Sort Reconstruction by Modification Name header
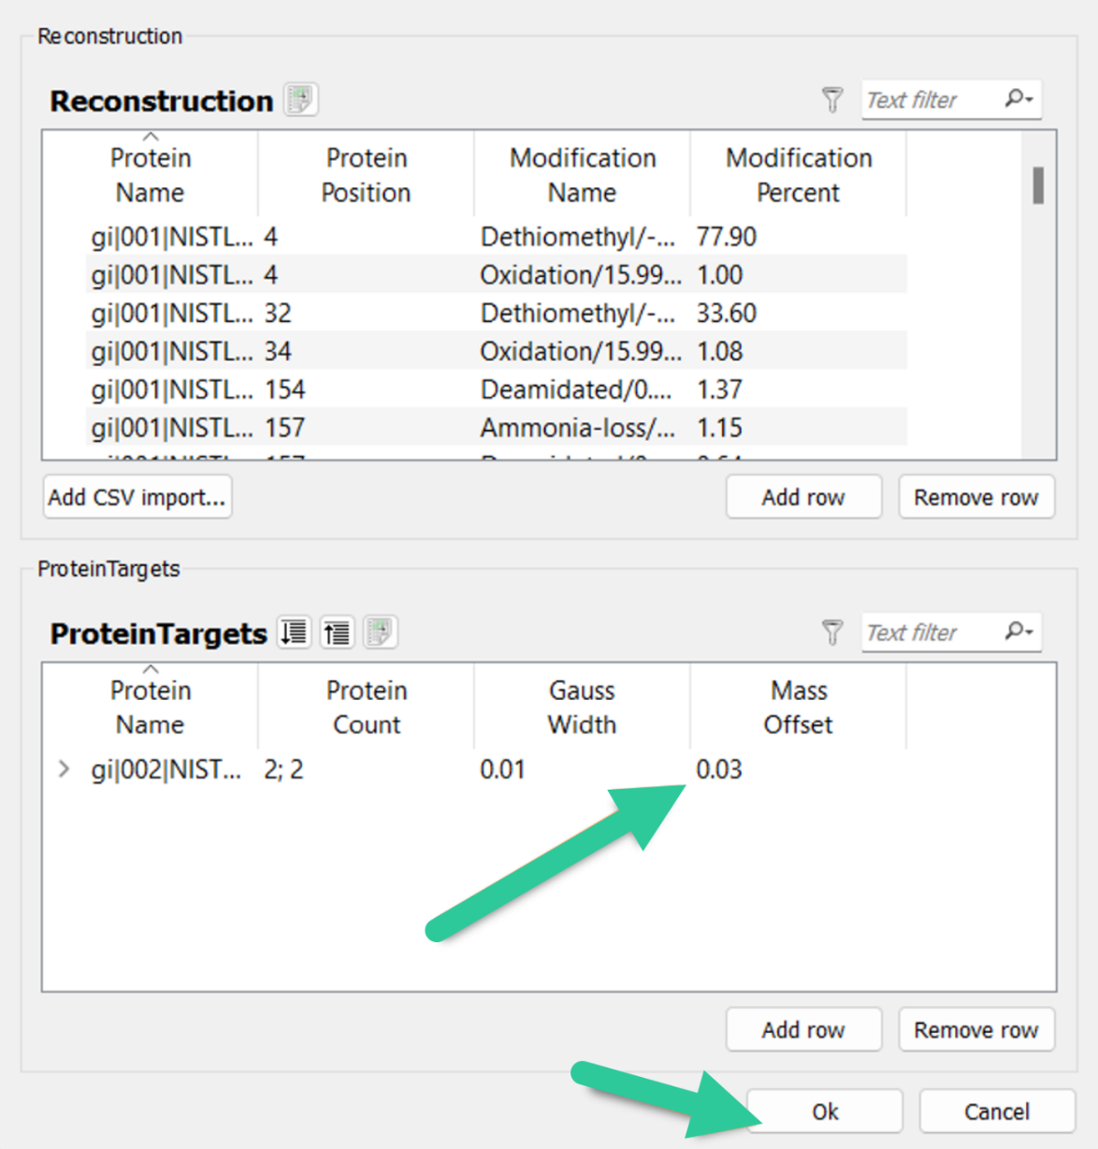The height and width of the screenshot is (1149, 1098). pos(582,175)
